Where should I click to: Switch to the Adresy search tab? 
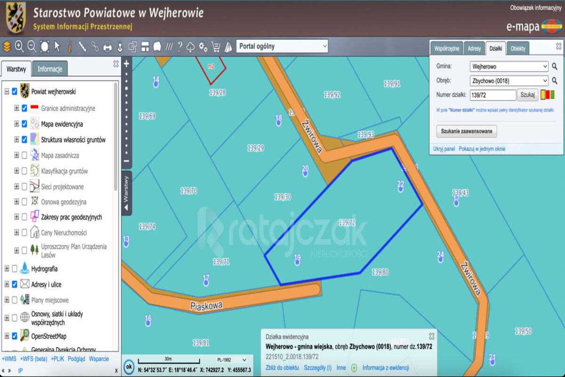(x=474, y=49)
